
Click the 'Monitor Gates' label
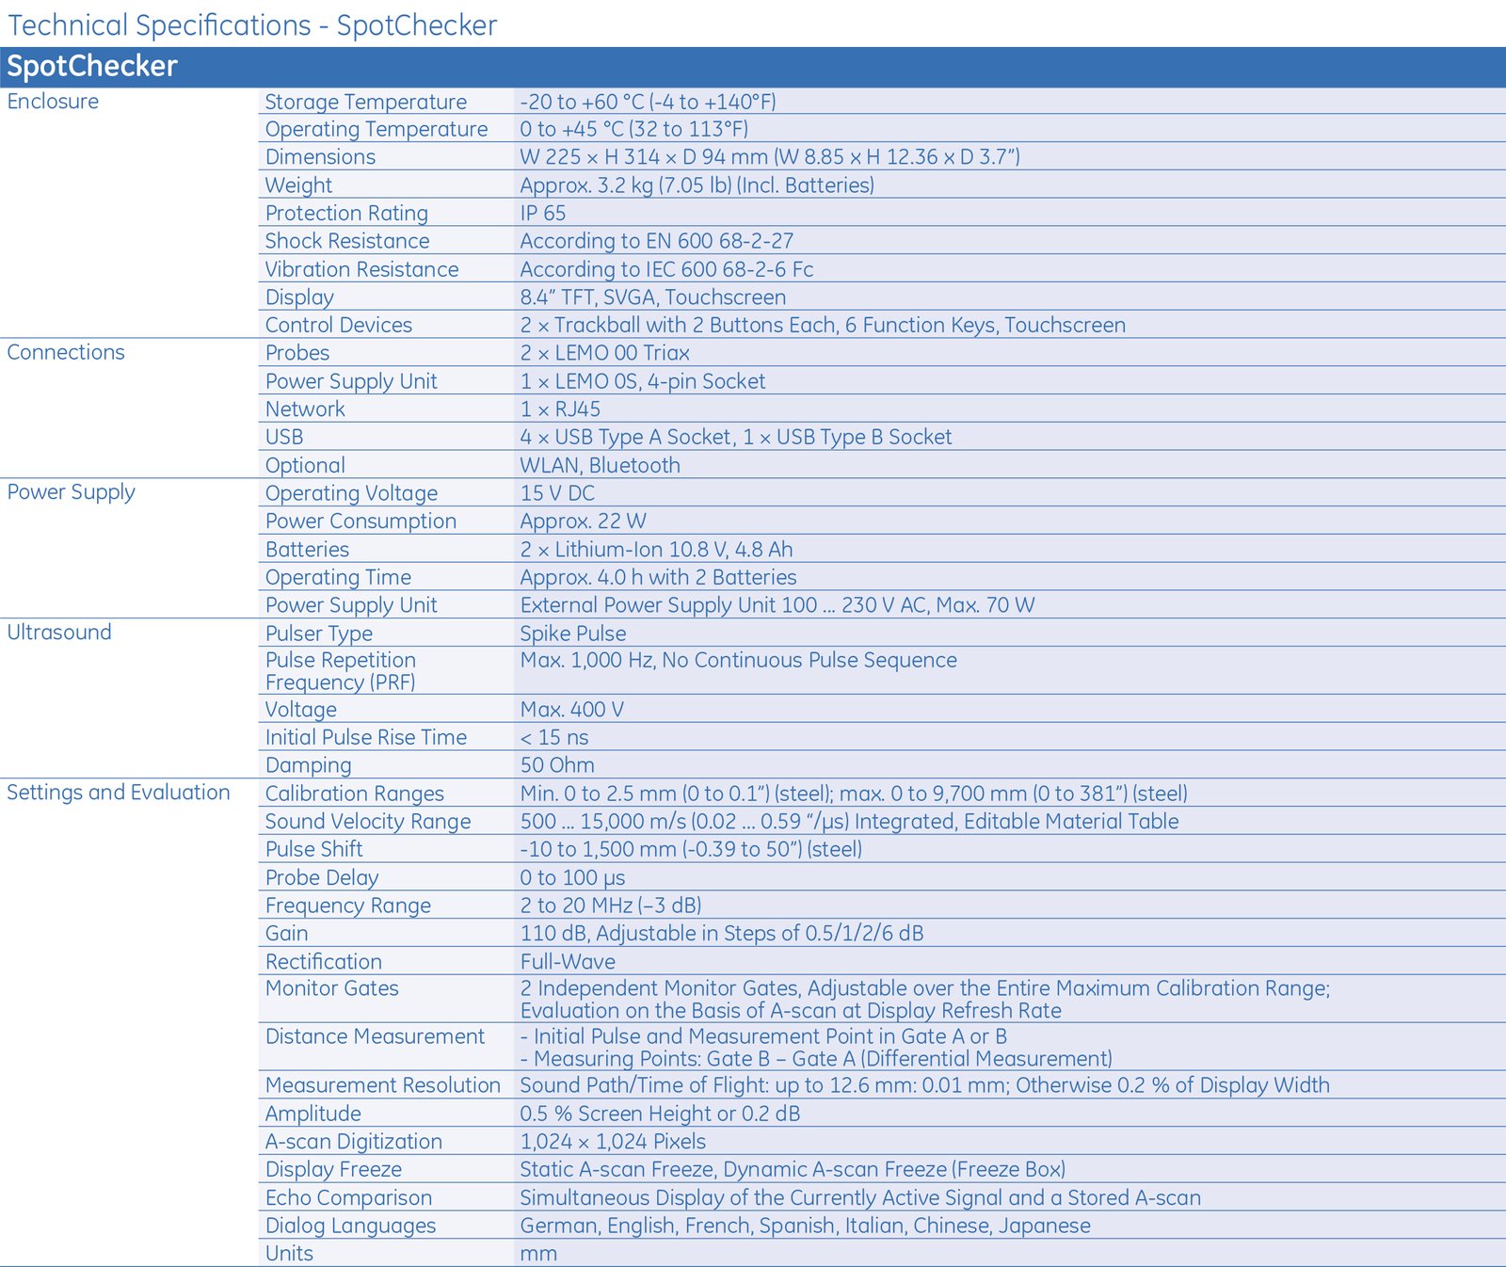(x=331, y=989)
